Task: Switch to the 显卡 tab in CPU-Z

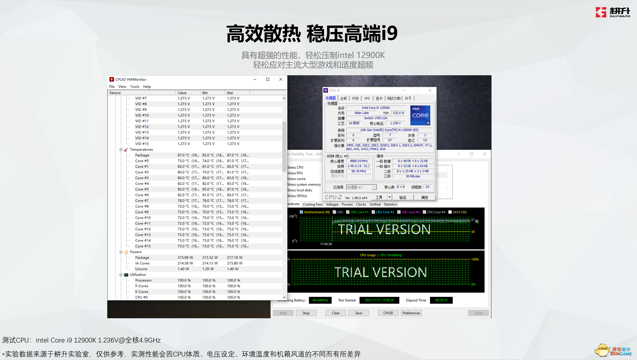Action: pos(379,98)
